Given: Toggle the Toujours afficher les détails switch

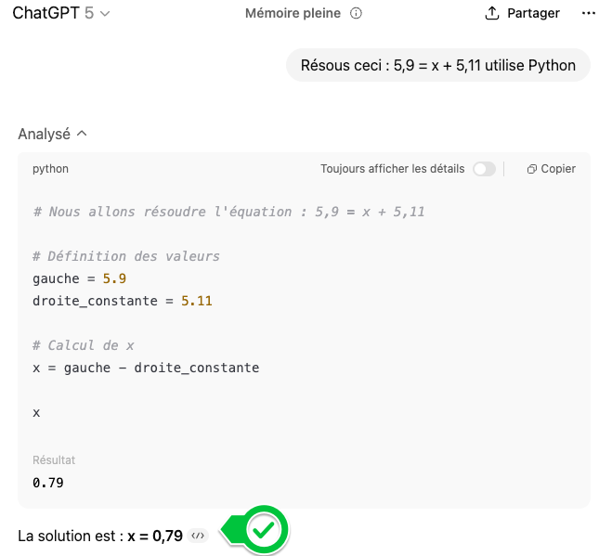Looking at the screenshot, I should (x=484, y=169).
